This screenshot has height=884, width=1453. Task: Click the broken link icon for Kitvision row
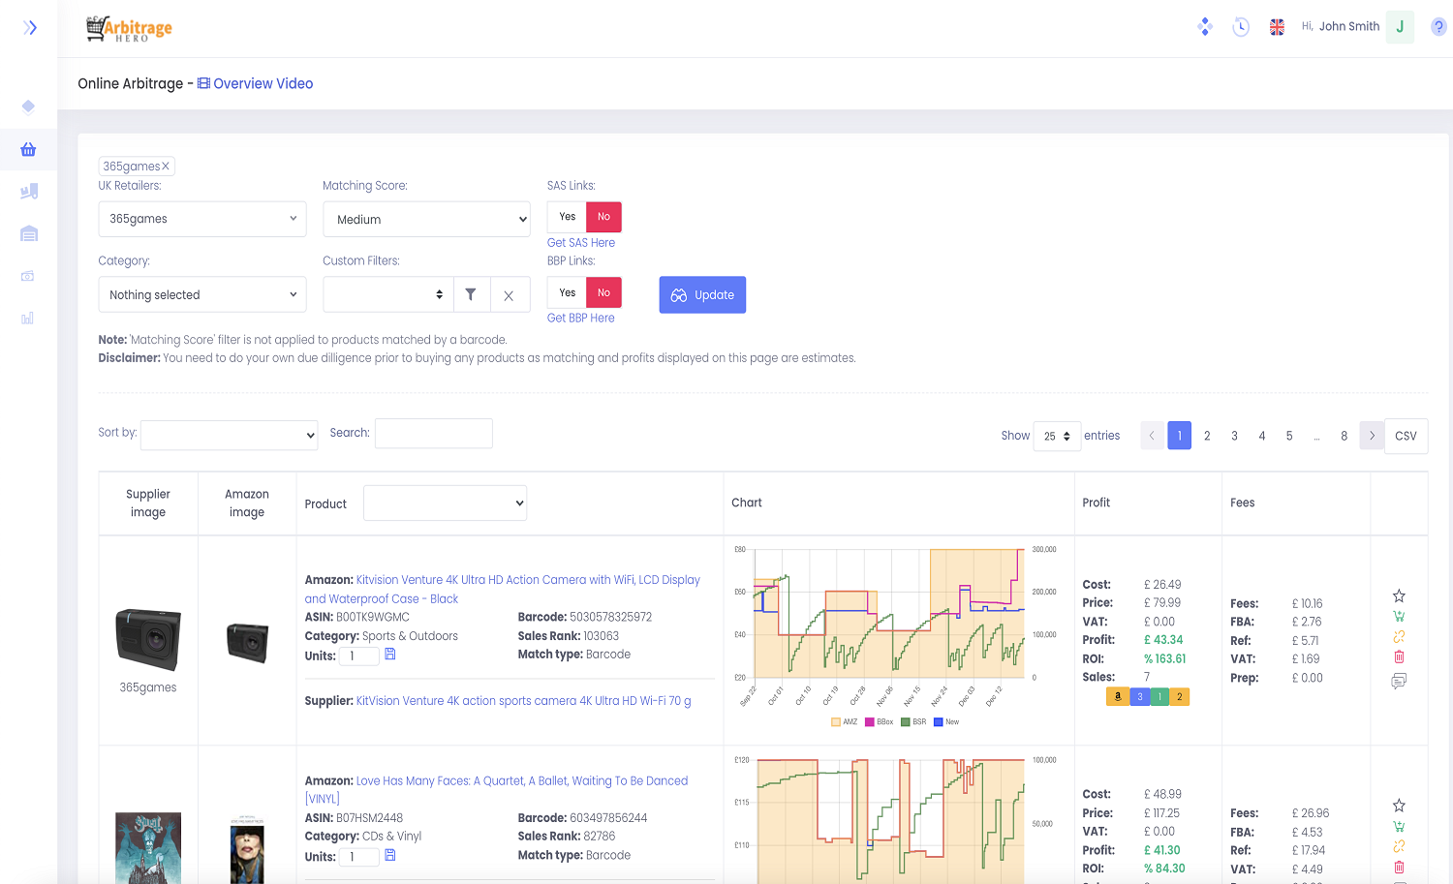coord(1399,636)
